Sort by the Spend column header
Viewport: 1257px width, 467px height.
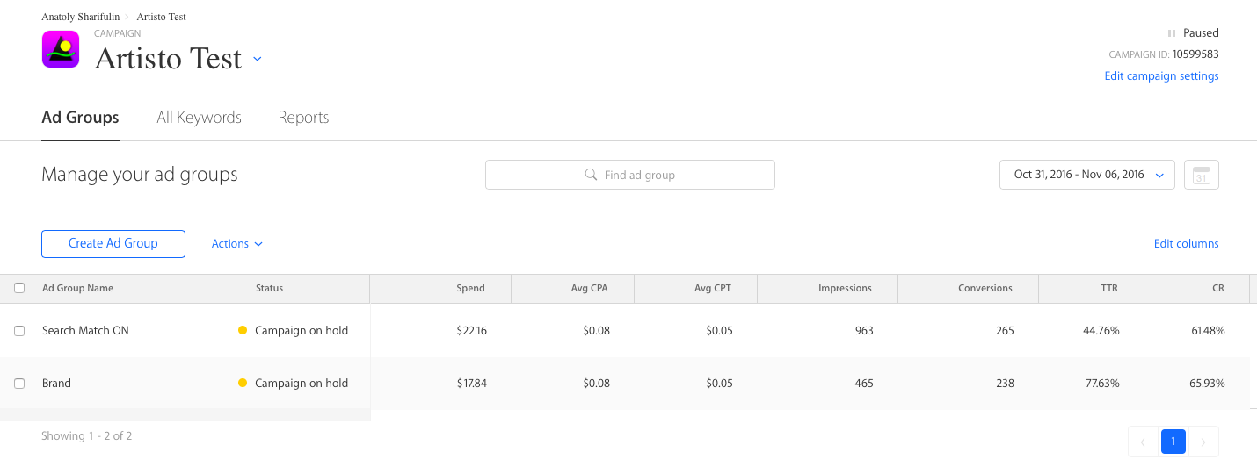tap(470, 288)
